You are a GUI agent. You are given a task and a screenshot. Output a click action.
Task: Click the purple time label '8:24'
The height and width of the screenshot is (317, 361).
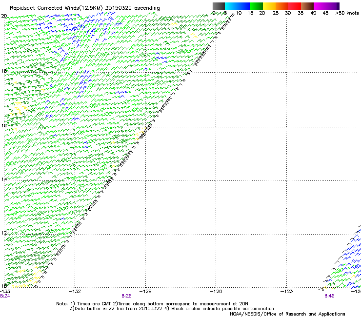click(x=5, y=296)
